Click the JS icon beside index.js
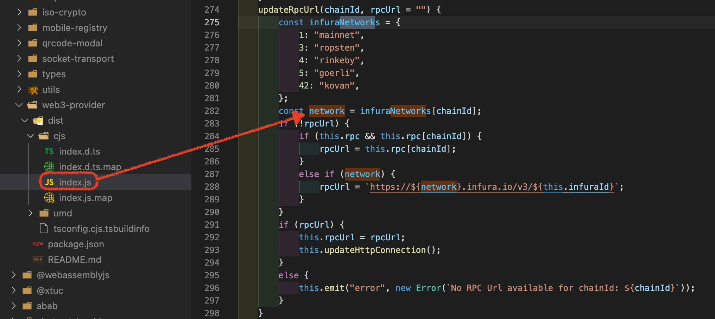The image size is (715, 319). [49, 182]
